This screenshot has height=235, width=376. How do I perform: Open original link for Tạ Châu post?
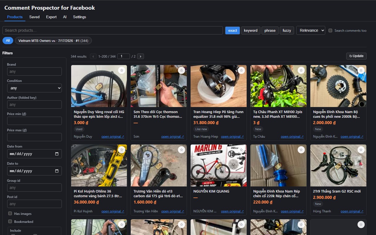(x=292, y=137)
